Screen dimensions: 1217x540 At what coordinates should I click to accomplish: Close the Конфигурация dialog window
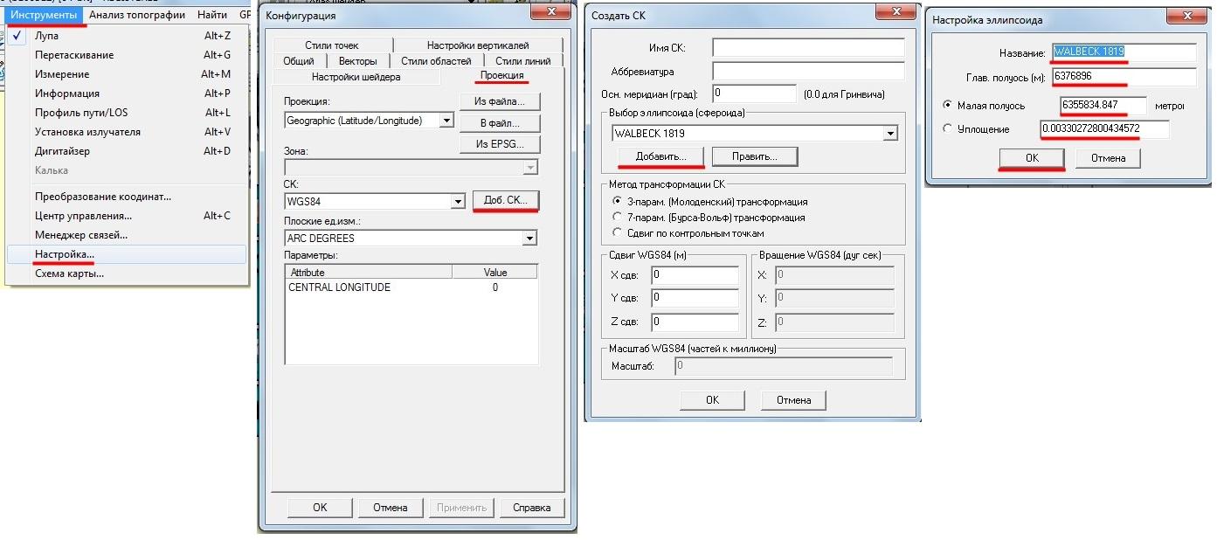point(551,12)
